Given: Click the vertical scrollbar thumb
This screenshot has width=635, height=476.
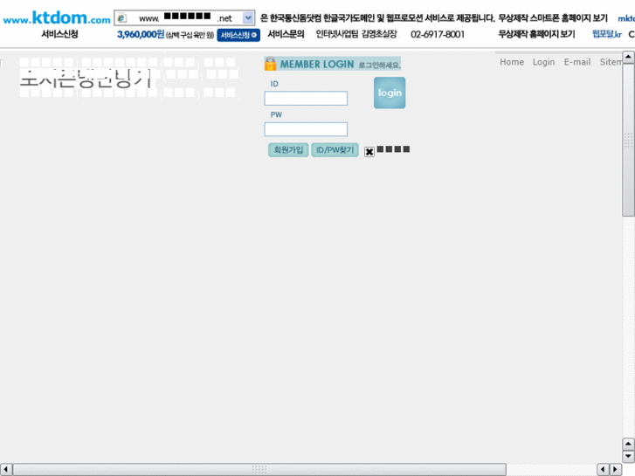Looking at the screenshot, I should (628, 140).
